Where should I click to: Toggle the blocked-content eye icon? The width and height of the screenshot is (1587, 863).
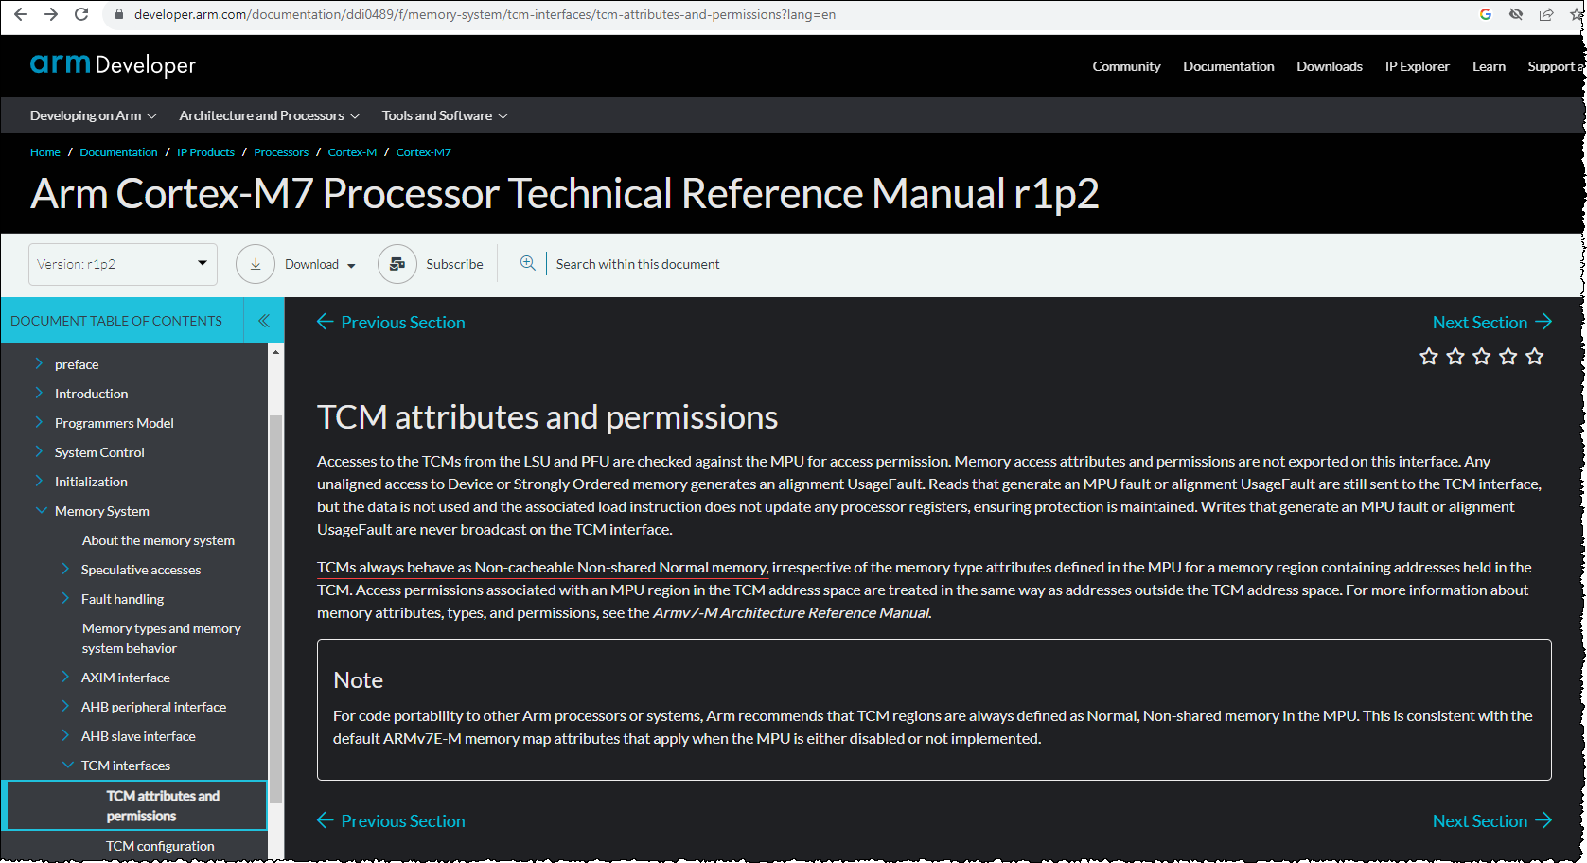(x=1515, y=14)
